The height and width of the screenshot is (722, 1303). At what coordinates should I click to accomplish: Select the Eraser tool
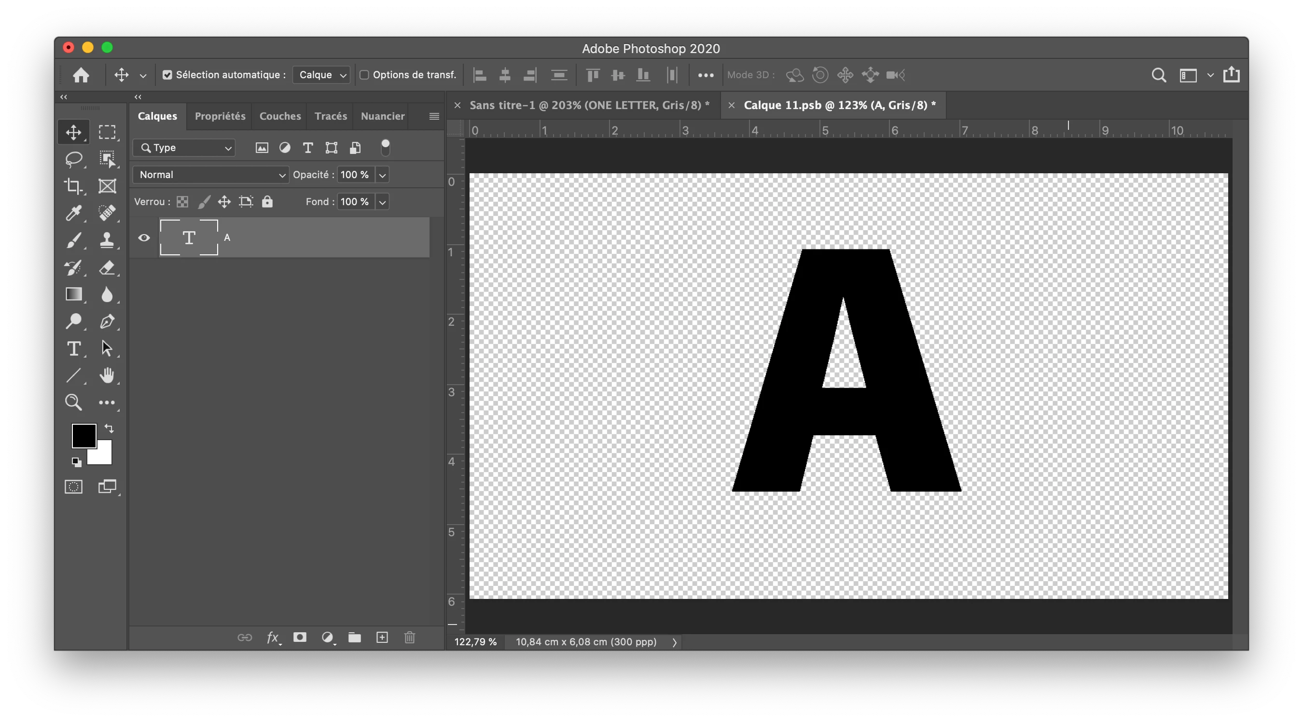coord(107,267)
